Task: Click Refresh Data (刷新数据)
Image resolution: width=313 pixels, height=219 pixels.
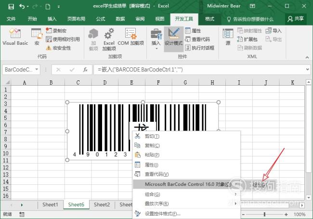Action: (x=249, y=48)
